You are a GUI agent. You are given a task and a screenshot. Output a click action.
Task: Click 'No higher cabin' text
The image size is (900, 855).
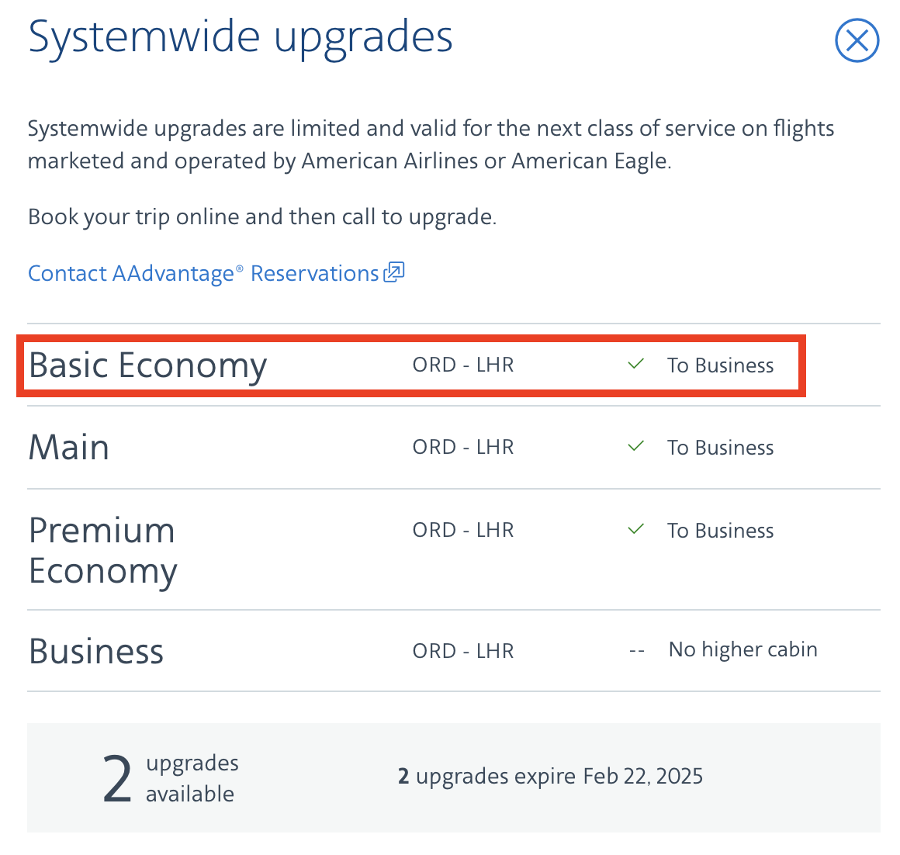[x=742, y=650]
